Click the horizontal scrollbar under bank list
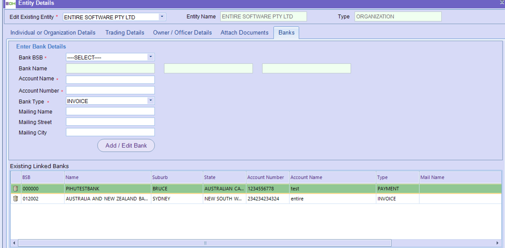This screenshot has height=248, width=505. click(x=205, y=243)
